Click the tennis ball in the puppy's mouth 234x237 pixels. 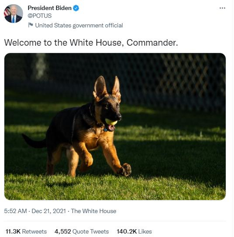[x=111, y=122]
